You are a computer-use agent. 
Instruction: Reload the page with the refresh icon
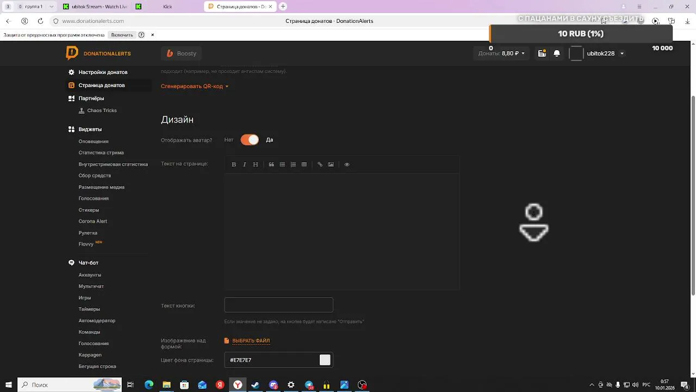(x=40, y=21)
